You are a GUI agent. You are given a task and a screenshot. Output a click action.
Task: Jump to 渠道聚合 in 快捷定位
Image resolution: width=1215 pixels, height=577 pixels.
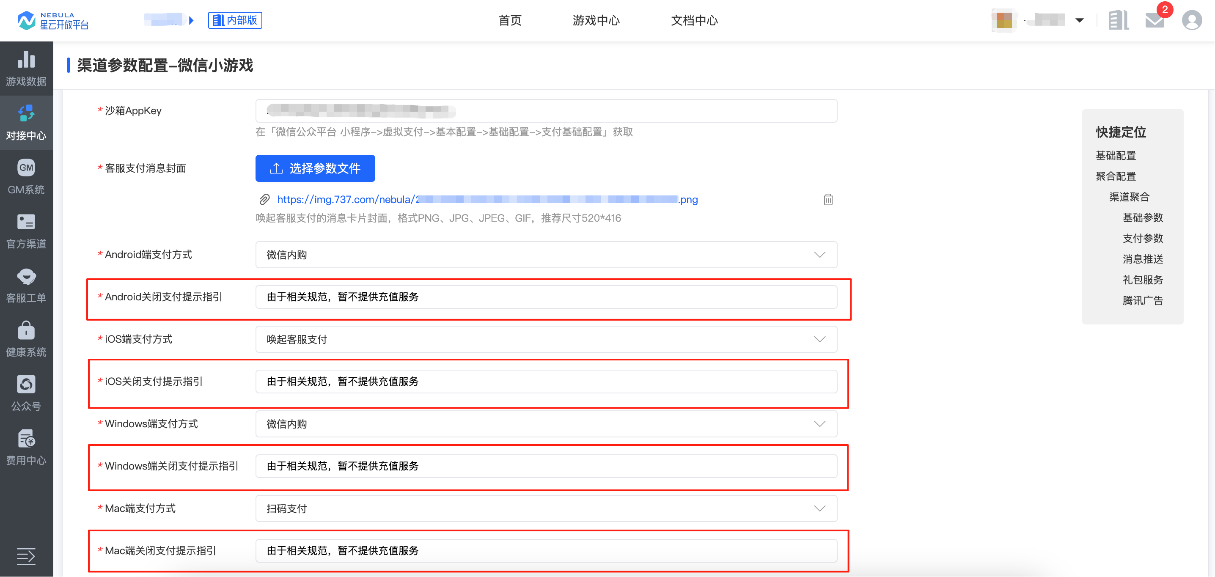[x=1129, y=197]
